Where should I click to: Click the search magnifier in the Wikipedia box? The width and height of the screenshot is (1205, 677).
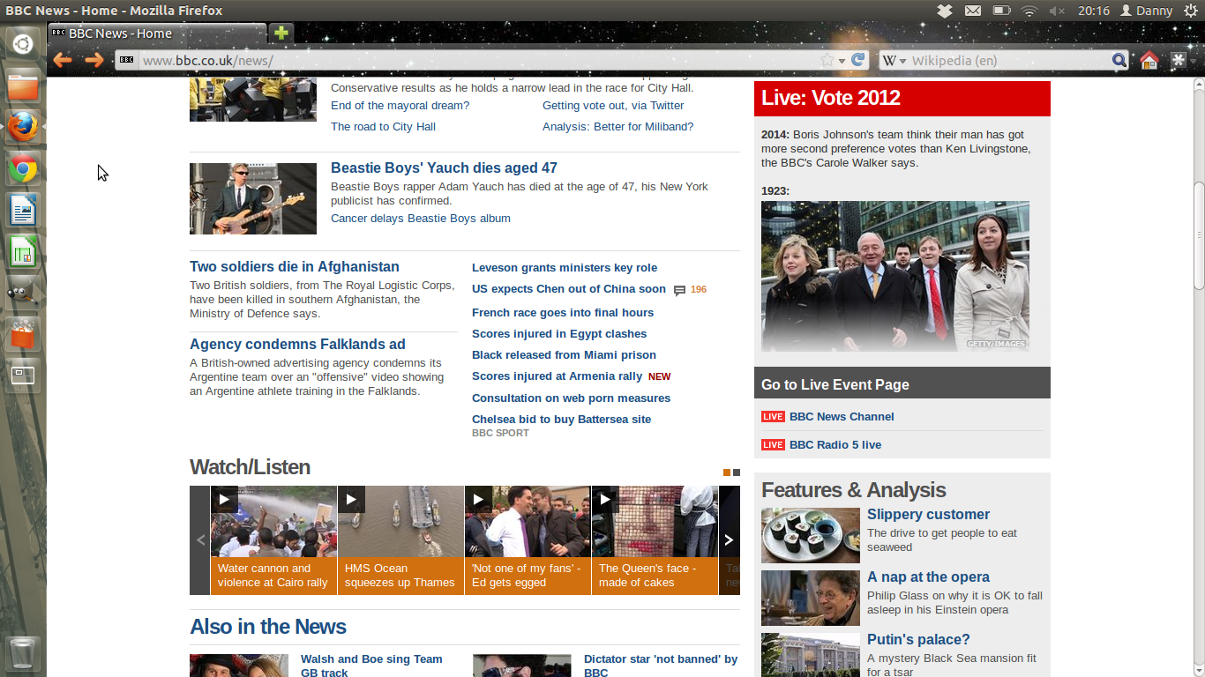coord(1119,60)
